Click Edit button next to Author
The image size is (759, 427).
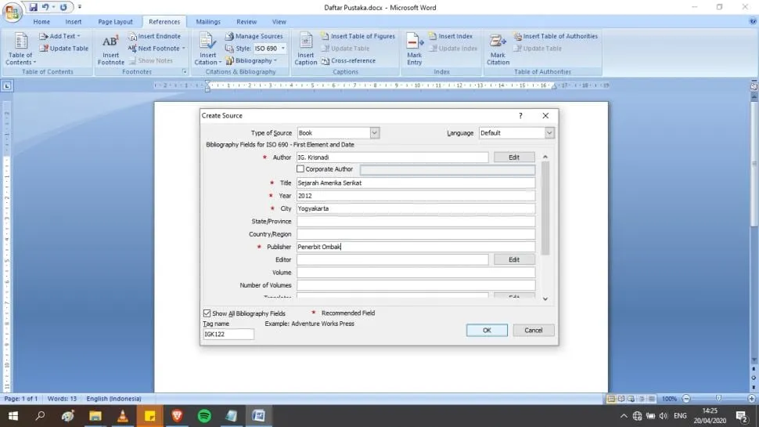point(514,157)
